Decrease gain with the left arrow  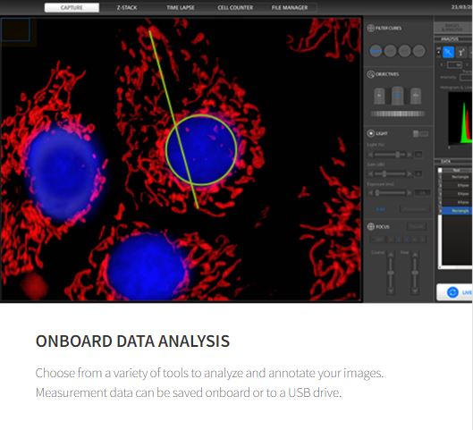coord(371,173)
